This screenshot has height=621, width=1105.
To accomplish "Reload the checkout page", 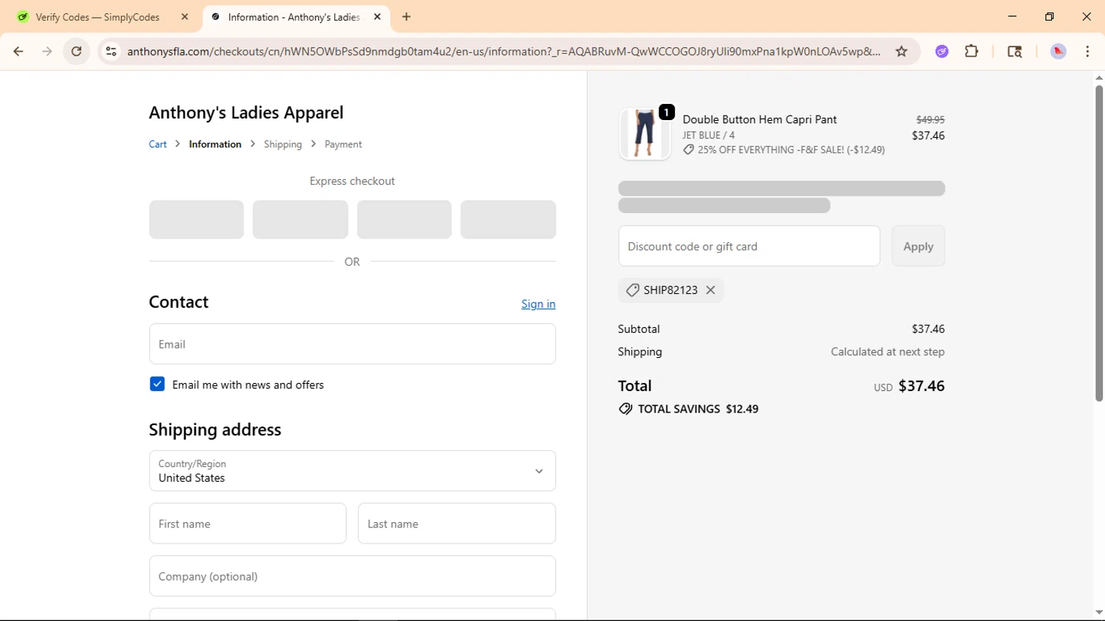I will tap(77, 52).
